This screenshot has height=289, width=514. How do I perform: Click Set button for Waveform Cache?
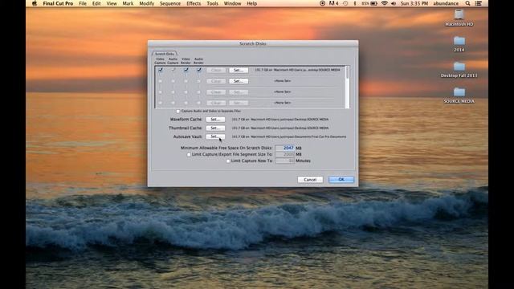(215, 120)
